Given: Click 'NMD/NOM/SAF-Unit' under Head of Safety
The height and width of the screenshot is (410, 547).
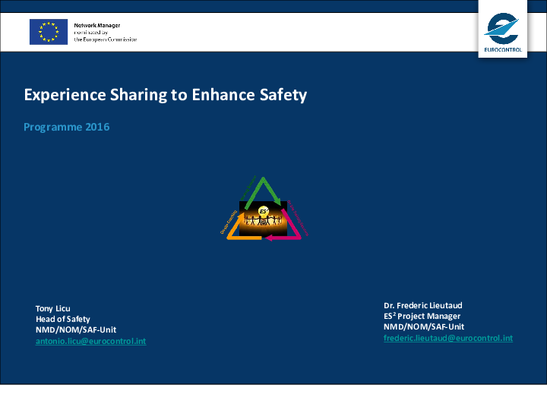Looking at the screenshot, I should pos(75,330).
